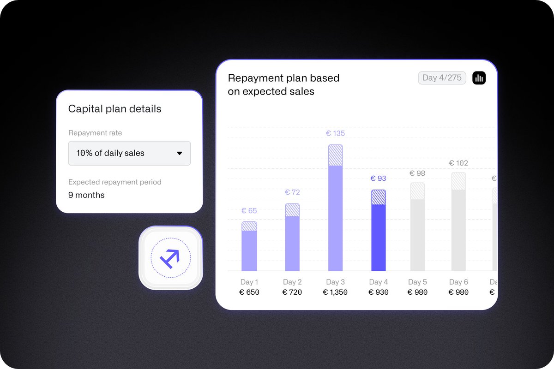Screen dimensions: 554x369
Task: Click the € 72 value label
Action: (292, 192)
